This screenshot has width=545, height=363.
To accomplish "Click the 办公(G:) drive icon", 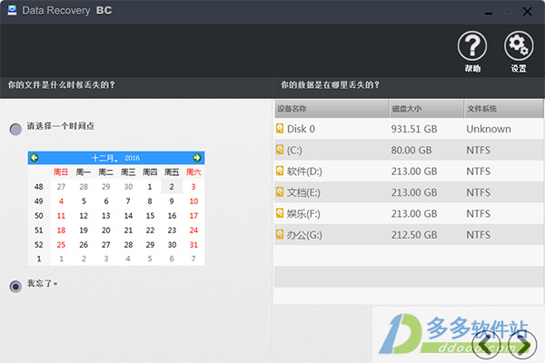I will (280, 234).
